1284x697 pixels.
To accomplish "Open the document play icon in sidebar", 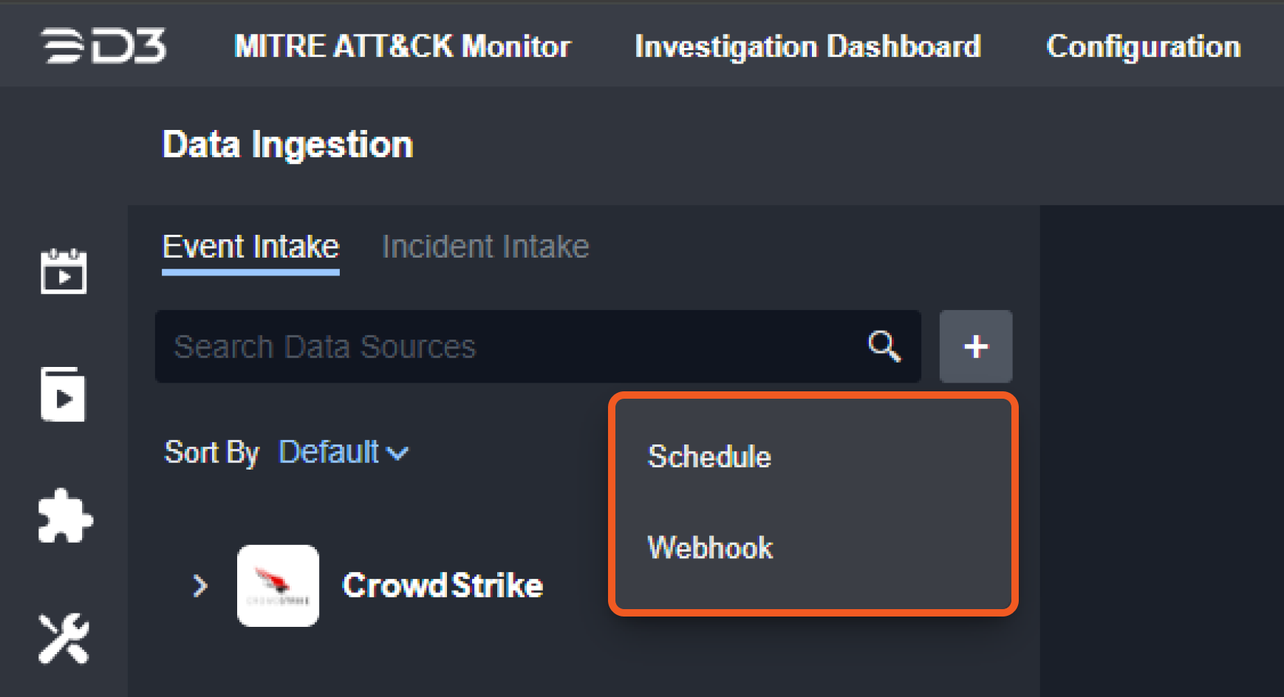I will pos(64,394).
